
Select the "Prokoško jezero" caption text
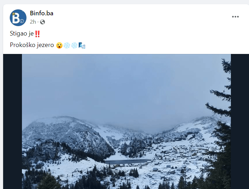(32, 45)
